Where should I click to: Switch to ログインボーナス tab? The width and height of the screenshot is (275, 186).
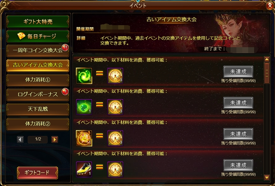point(38,94)
